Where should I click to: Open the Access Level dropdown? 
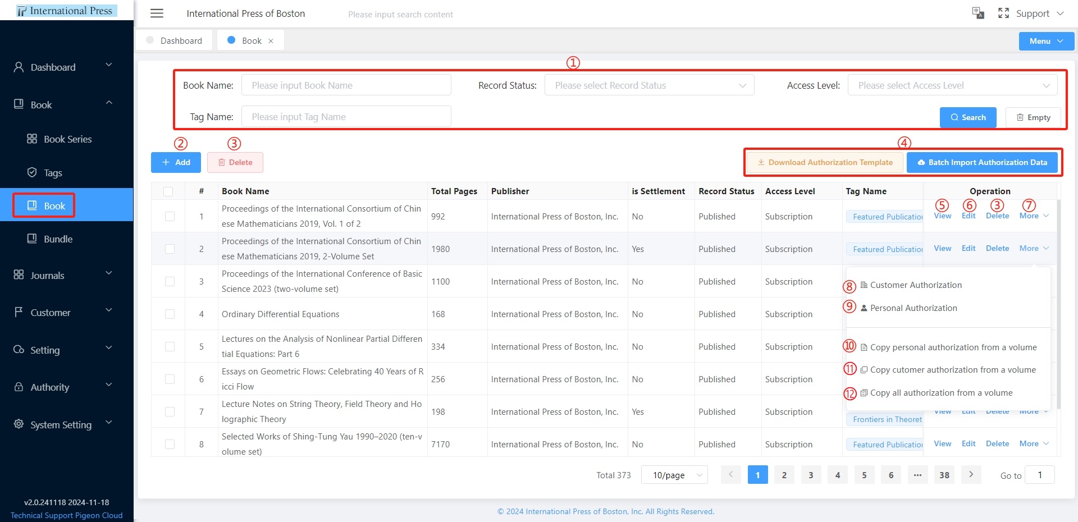[952, 85]
